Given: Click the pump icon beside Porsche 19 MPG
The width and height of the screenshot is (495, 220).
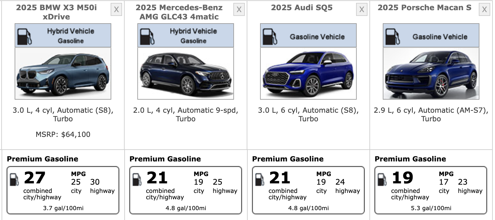Looking at the screenshot, I should tap(382, 180).
